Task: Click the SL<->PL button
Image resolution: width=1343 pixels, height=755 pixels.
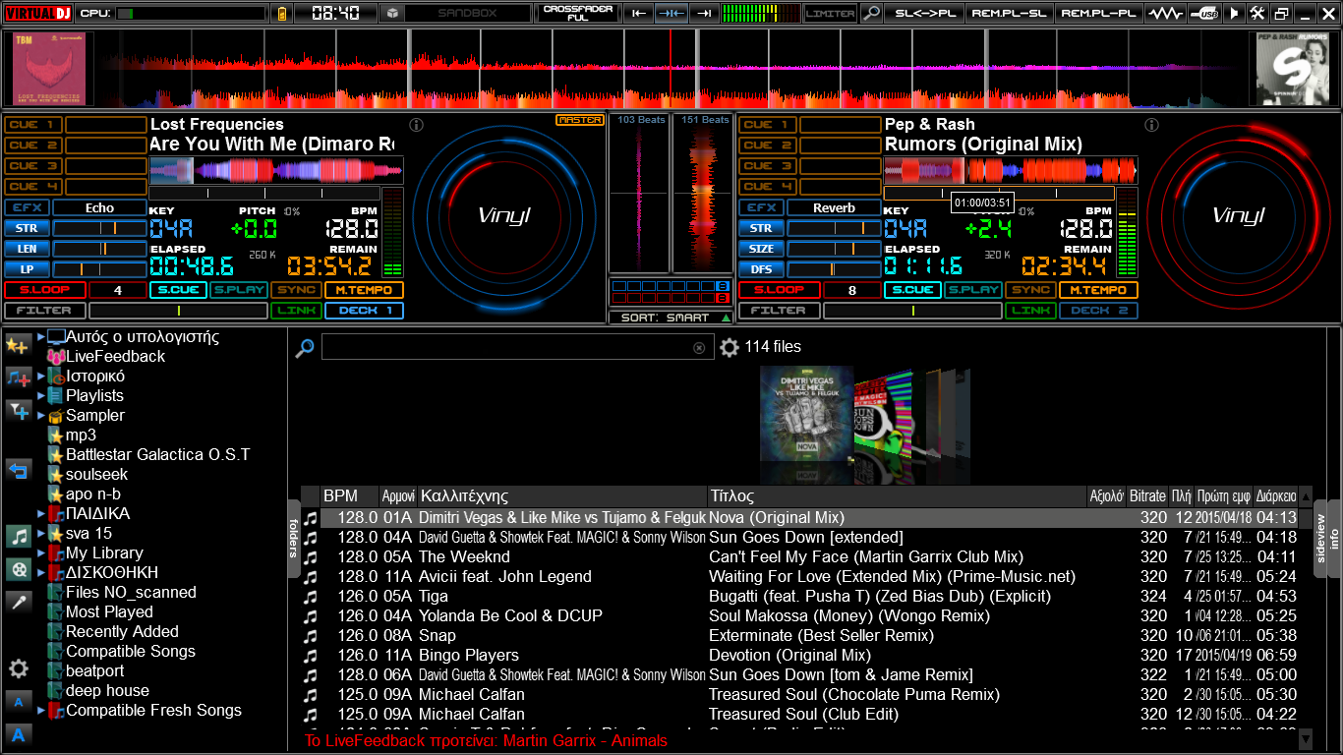Action: click(x=924, y=14)
